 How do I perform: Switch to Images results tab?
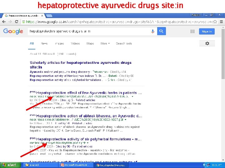click(x=60, y=44)
